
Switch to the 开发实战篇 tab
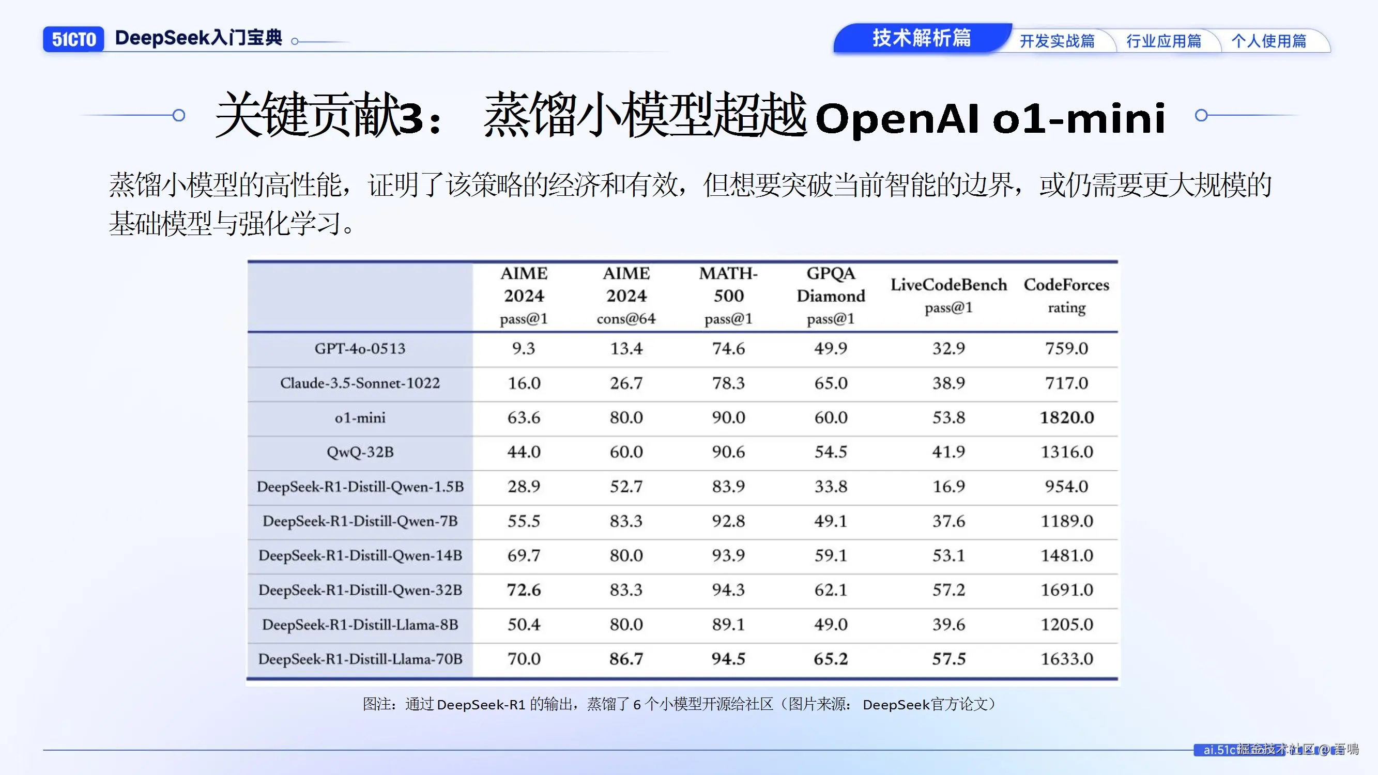pyautogui.click(x=1057, y=41)
